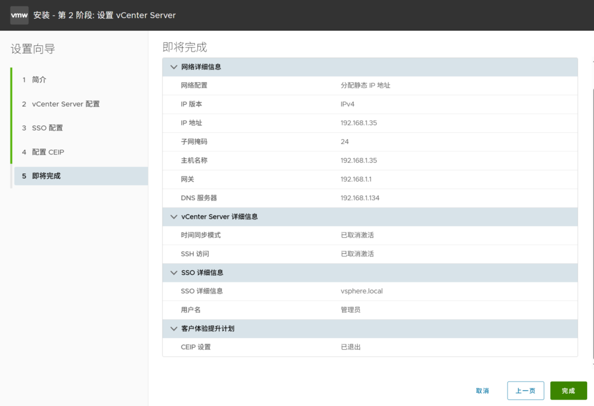Viewport: 594px width, 406px height.
Task: Select SSH 访问 value 已取消激活
Action: tap(357, 254)
